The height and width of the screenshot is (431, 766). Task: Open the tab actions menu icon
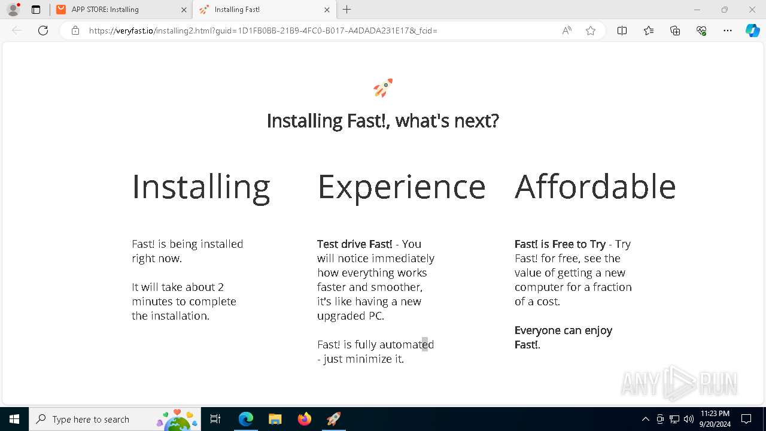coord(36,10)
